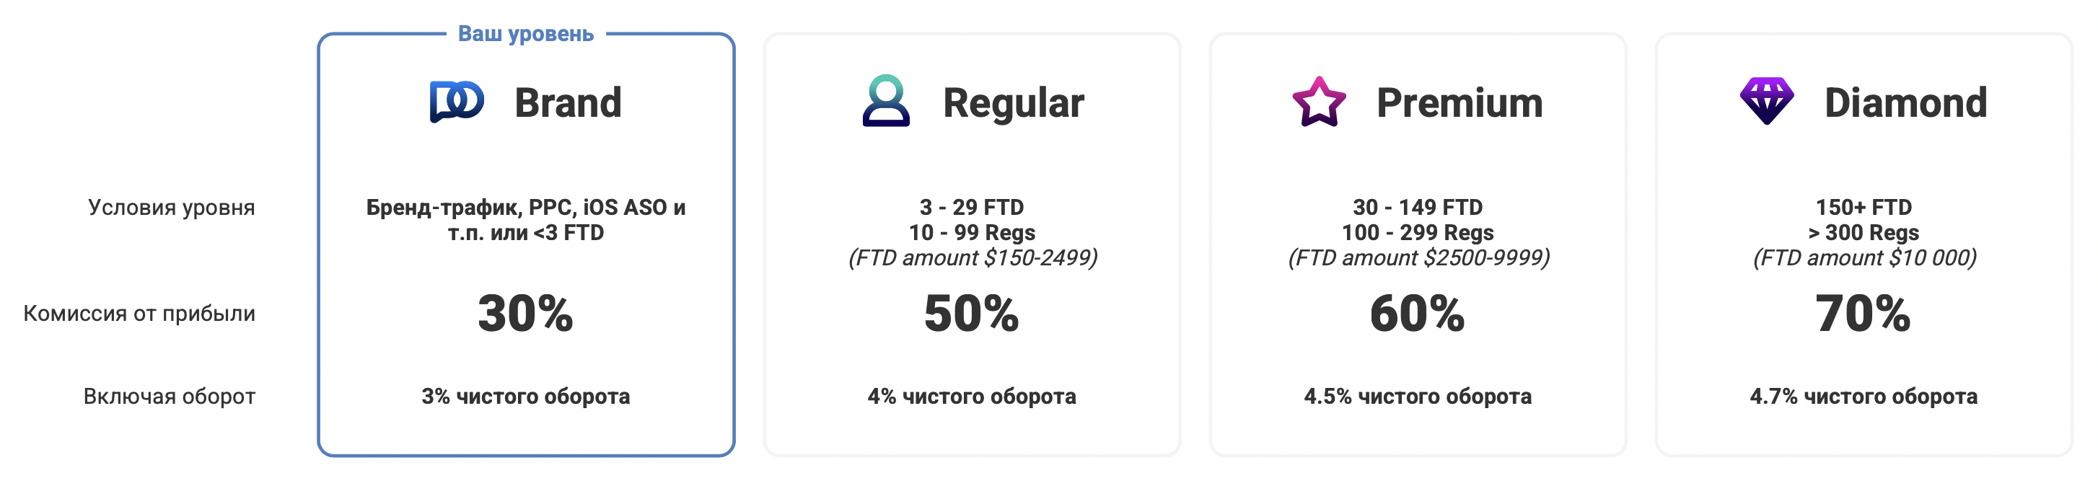Select the Diamond level heading
This screenshot has height=486, width=2098.
point(1905,102)
